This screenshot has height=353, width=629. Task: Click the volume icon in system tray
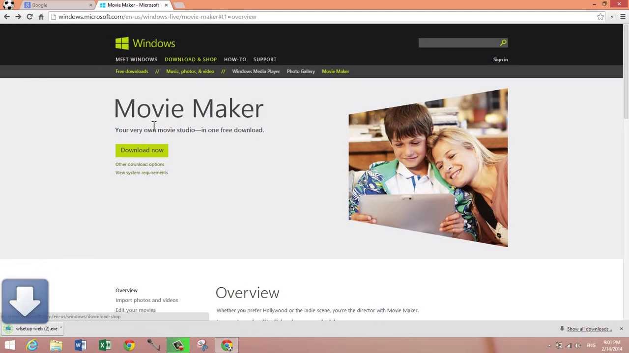(x=577, y=346)
